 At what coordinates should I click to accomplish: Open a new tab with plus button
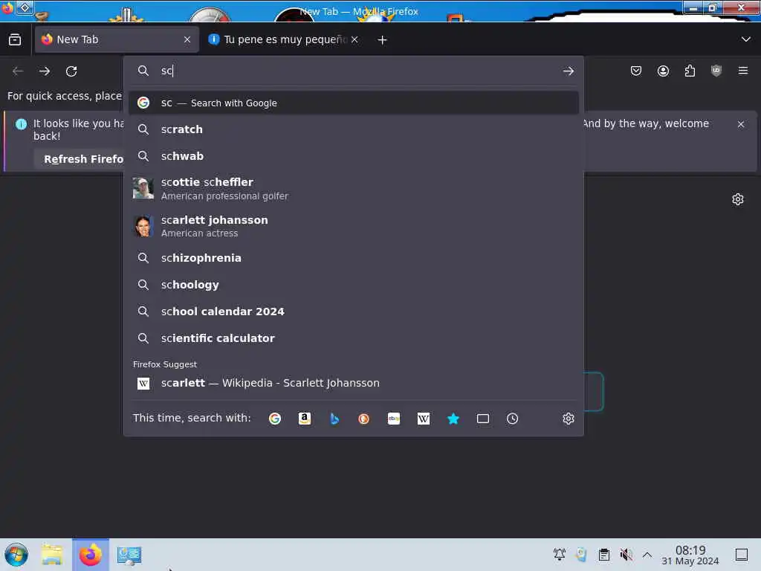click(x=383, y=40)
